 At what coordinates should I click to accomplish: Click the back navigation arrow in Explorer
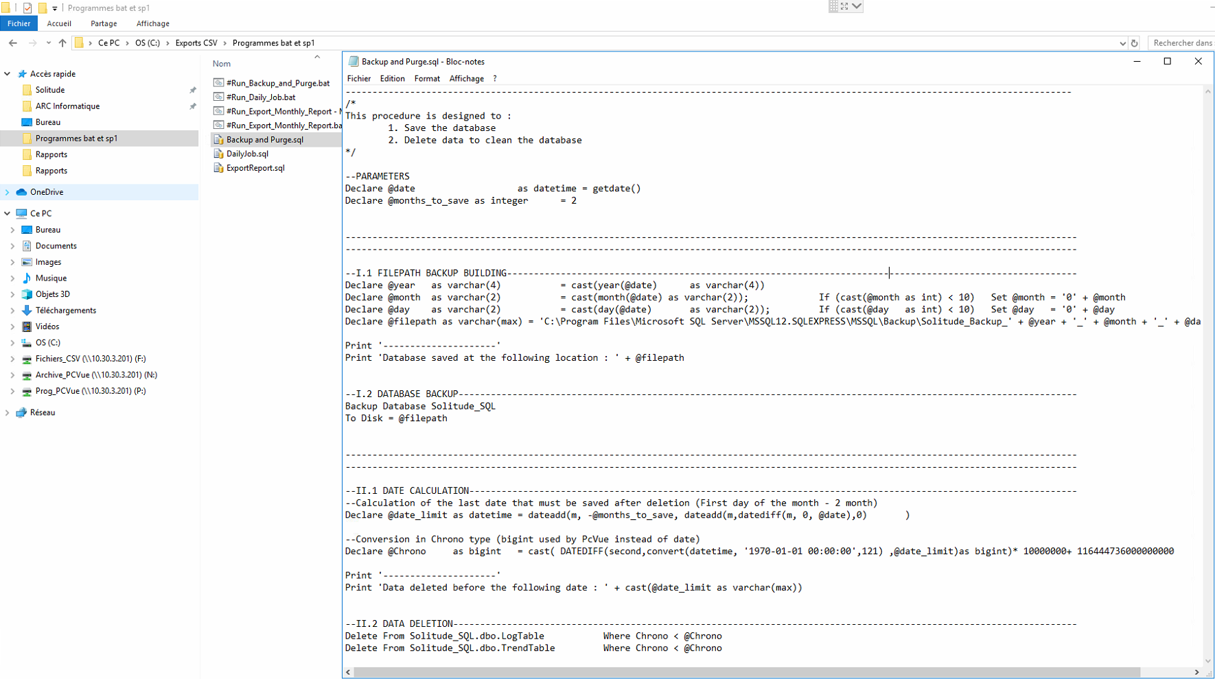tap(13, 43)
